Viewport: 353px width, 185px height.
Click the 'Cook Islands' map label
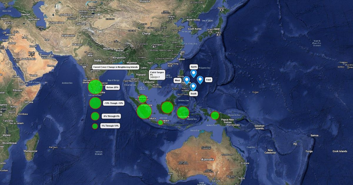pos(340,151)
